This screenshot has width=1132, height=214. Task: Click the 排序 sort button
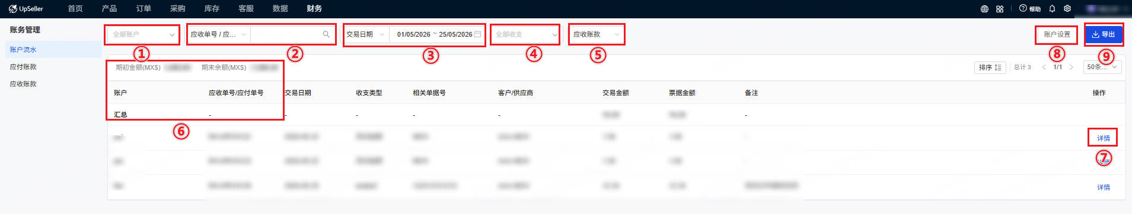point(990,67)
